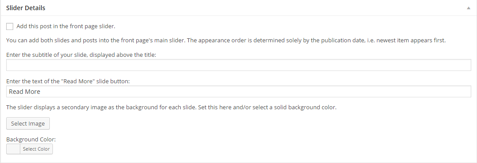
Task: Click the empty header bar beside Slider Details
Action: 256,8
